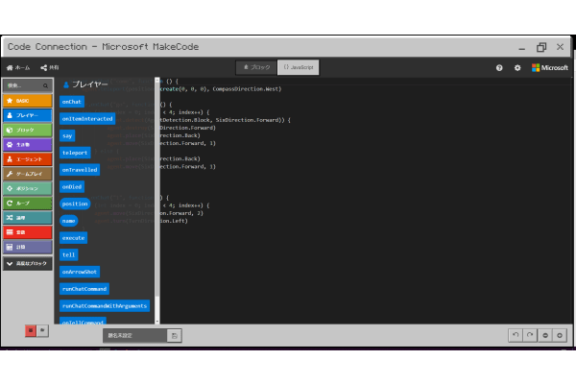This screenshot has width=576, height=384.
Task: Open the red variables category
Action: point(28,232)
